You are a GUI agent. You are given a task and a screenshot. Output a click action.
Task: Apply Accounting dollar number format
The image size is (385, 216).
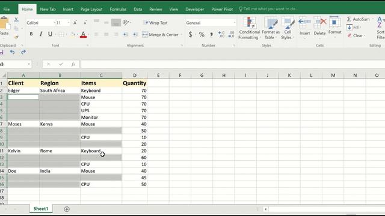point(190,34)
